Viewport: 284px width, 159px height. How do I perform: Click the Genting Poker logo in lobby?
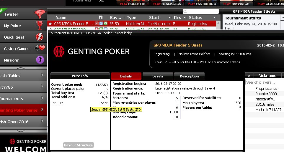[x=92, y=51]
